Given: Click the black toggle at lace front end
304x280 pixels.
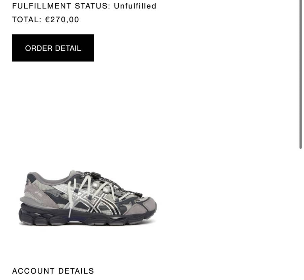Looking at the screenshot, I should click(139, 195).
